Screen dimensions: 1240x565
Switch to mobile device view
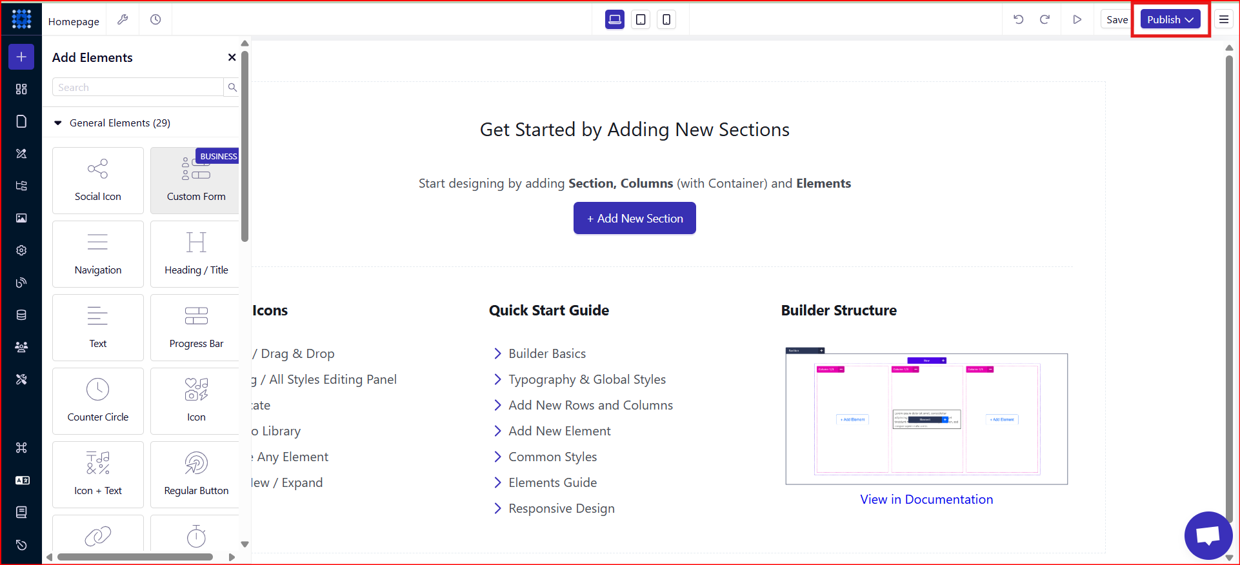[666, 19]
